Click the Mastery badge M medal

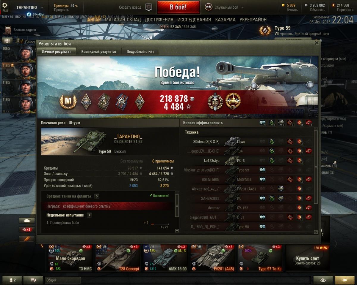click(x=68, y=102)
